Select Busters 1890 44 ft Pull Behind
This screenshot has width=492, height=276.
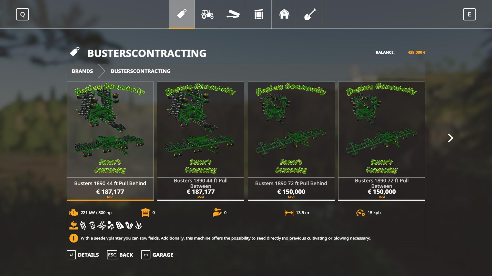110,141
